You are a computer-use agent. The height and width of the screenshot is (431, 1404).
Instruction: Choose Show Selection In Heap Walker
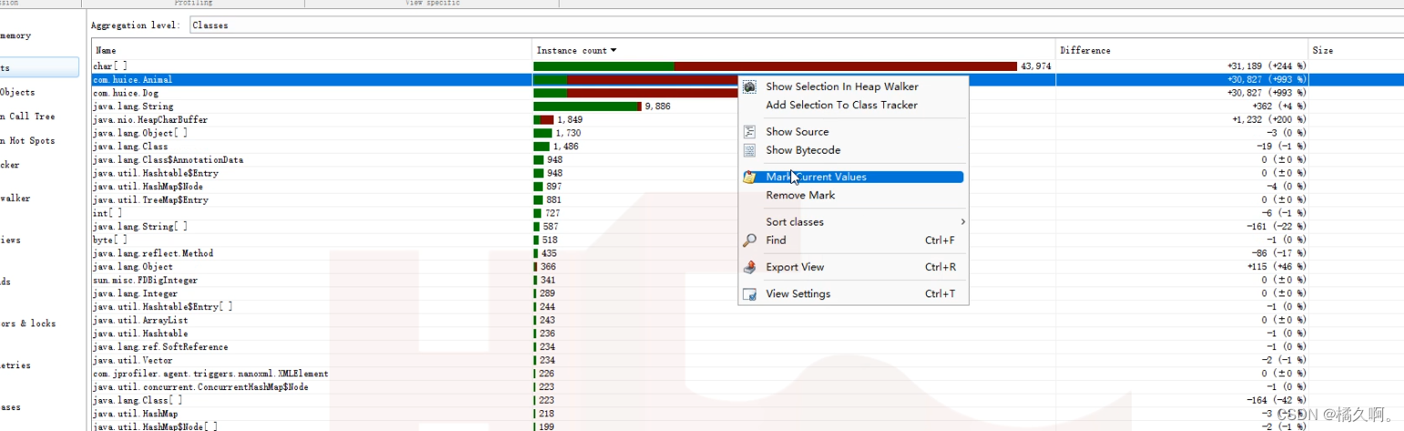click(842, 86)
